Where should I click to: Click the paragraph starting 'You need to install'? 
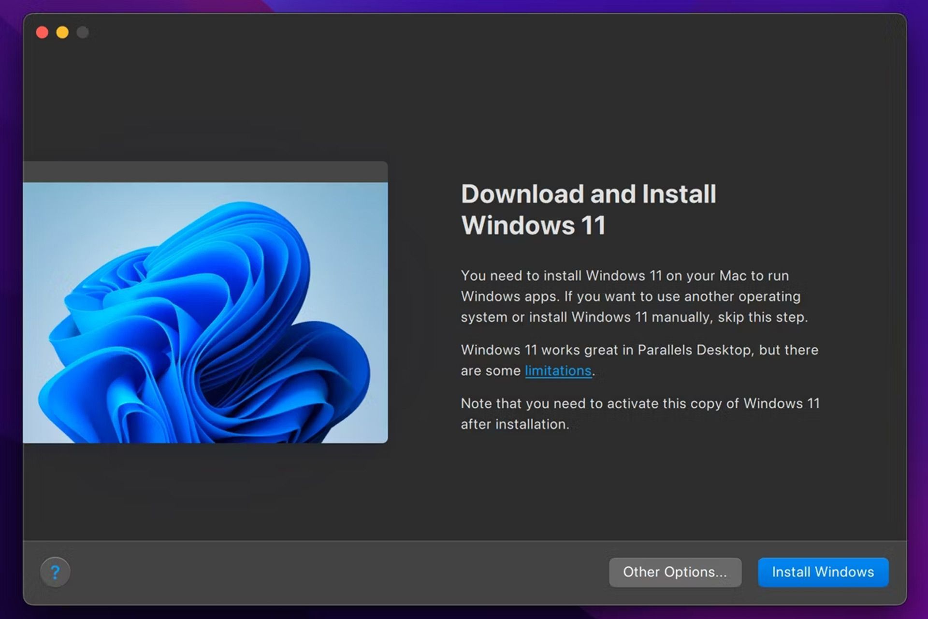coord(634,296)
